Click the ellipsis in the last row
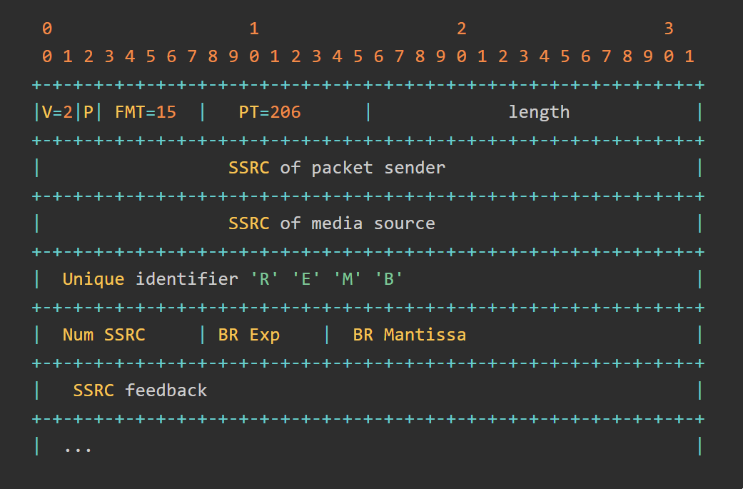743x489 pixels. [x=78, y=448]
